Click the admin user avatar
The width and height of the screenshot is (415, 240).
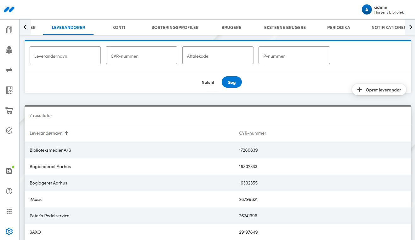click(x=367, y=9)
